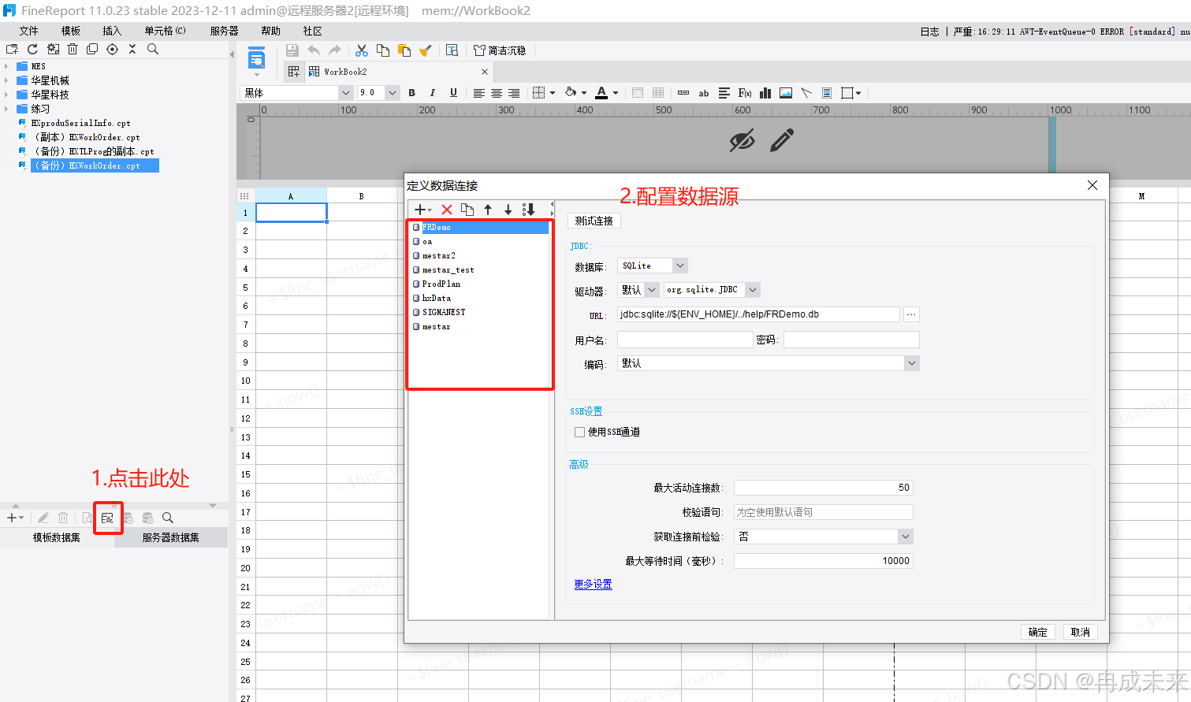Sort connections with sort icon
The width and height of the screenshot is (1191, 702).
[x=529, y=210]
